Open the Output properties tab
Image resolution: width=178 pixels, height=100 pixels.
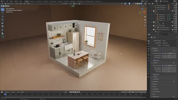[x=149, y=44]
